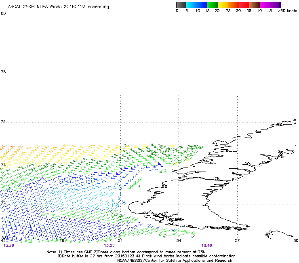The image size is (299, 263).
Task: Select the yellow 20–25 knots colorbar segment
Action: pyautogui.click(x=223, y=5)
